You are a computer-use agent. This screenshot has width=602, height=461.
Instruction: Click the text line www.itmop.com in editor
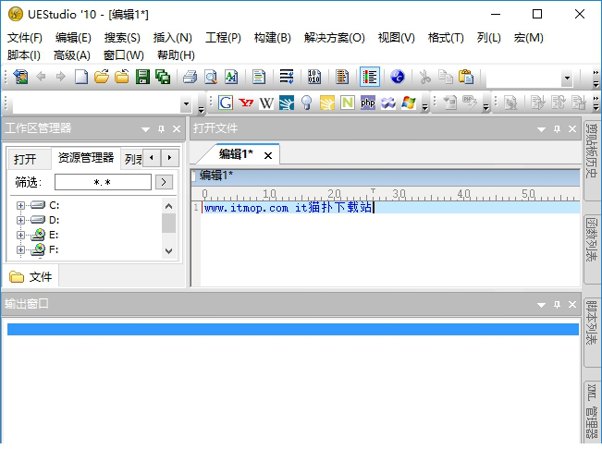289,208
